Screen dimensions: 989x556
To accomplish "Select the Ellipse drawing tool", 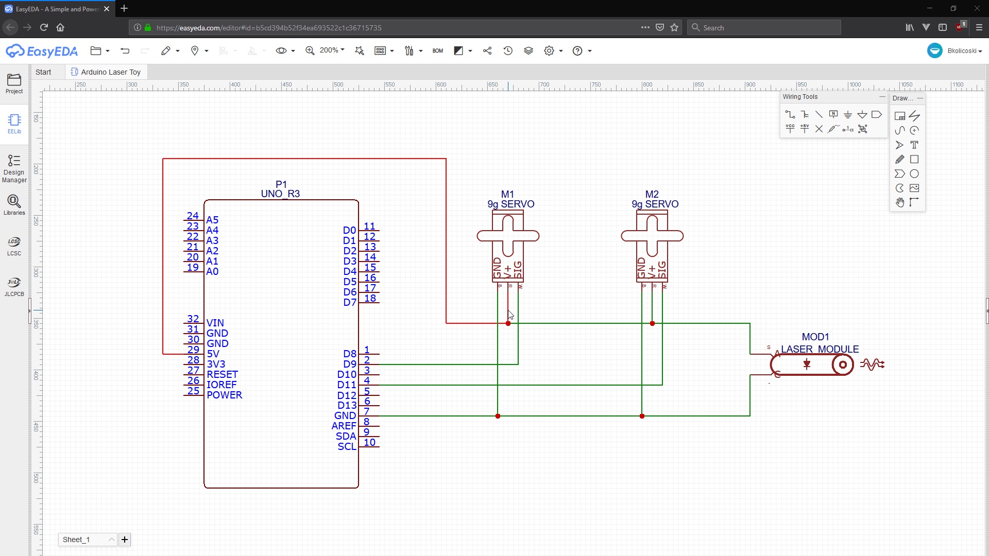I will (914, 173).
